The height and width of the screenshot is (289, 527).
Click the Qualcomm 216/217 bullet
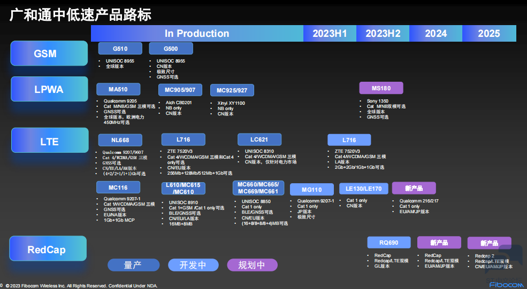coord(419,201)
